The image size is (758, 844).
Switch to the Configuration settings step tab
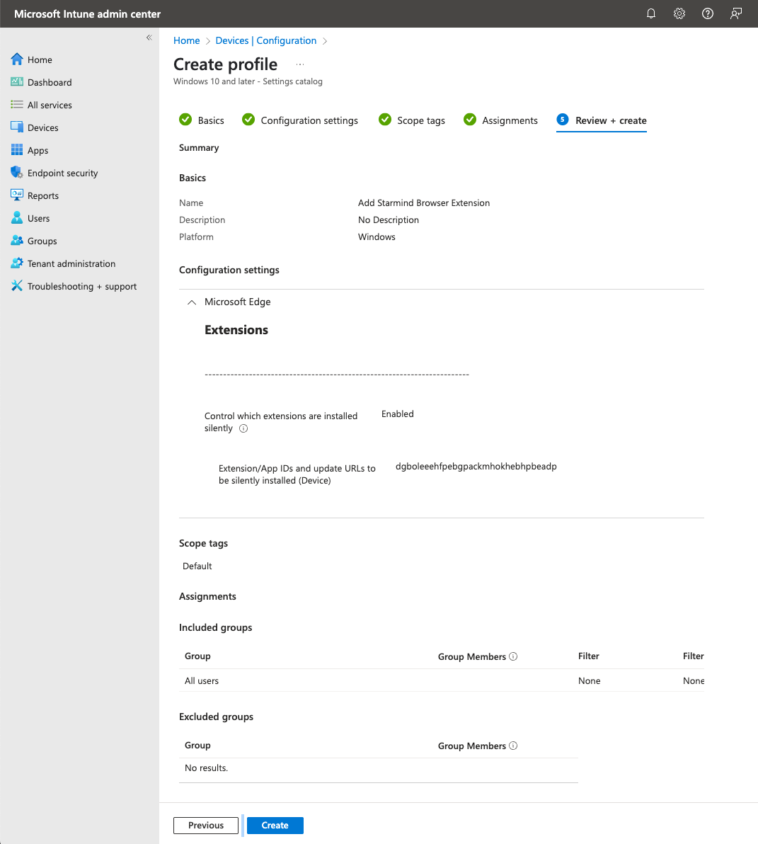click(300, 120)
